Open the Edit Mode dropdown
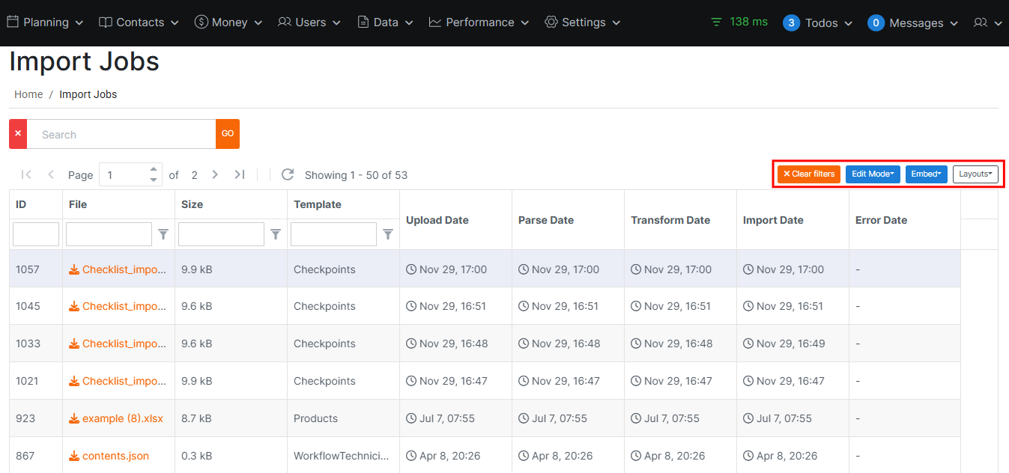Viewport: 1009px width, 473px height. tap(873, 174)
